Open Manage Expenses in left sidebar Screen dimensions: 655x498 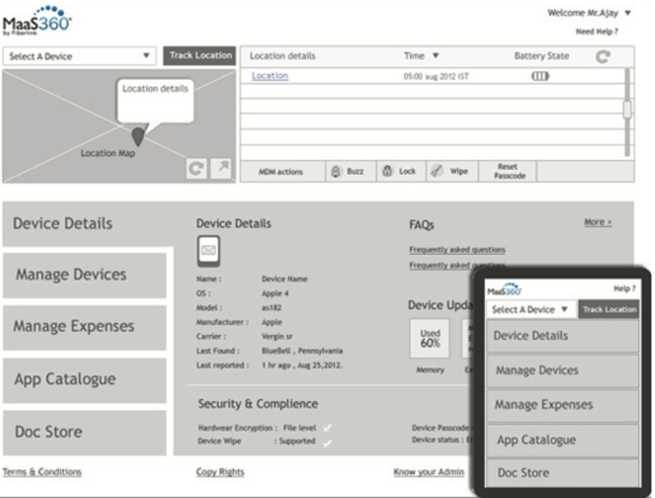[84, 327]
